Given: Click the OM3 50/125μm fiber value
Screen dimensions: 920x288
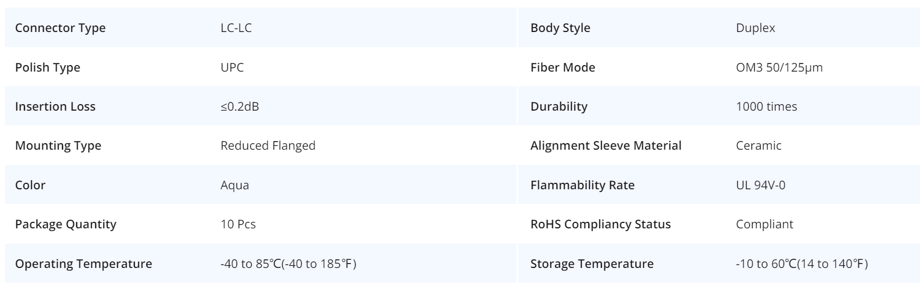Looking at the screenshot, I should click(x=779, y=67).
